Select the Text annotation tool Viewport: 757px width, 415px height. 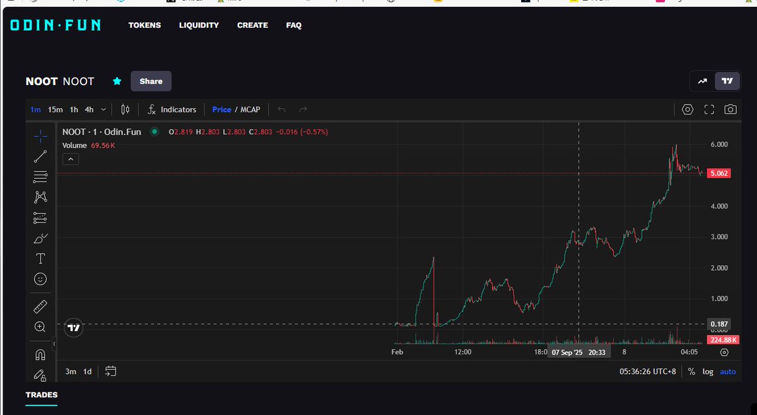(40, 258)
